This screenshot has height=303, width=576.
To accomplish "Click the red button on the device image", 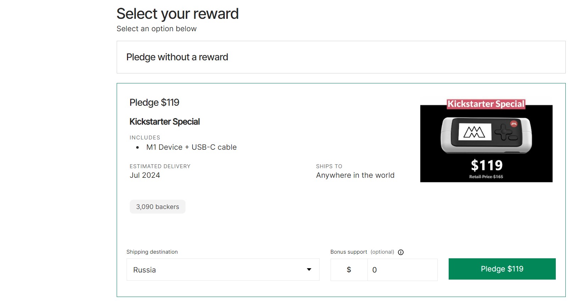I will (514, 123).
